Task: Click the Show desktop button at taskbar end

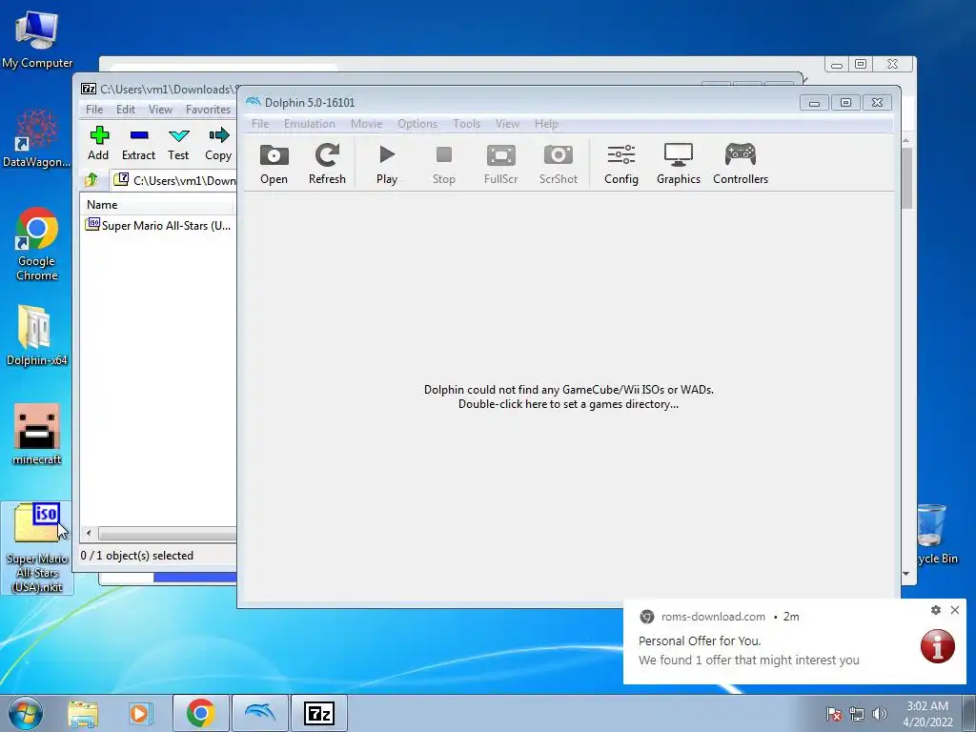Action: pyautogui.click(x=969, y=713)
